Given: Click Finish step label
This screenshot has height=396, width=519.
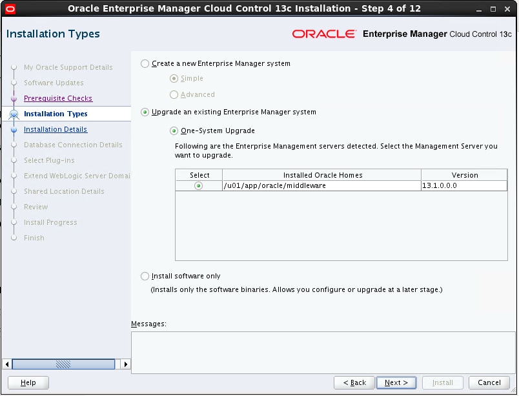Looking at the screenshot, I should 34,238.
